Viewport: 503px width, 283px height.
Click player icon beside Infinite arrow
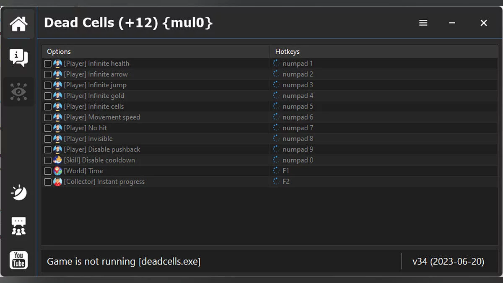pos(58,74)
